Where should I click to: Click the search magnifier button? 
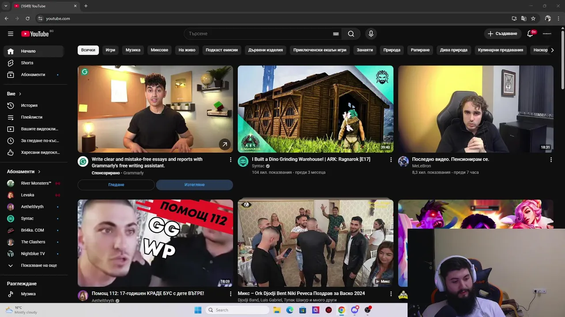[x=351, y=33]
